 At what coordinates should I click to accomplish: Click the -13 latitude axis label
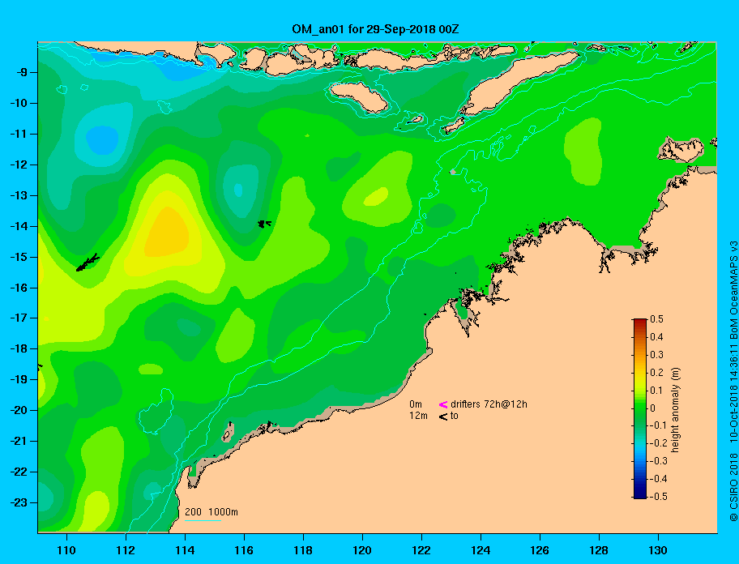click(19, 195)
